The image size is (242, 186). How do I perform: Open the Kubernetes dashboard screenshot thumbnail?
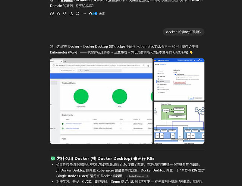coord(101,101)
